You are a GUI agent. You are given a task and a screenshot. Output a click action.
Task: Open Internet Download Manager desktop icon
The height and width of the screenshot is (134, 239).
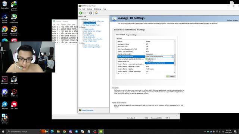(14, 6)
